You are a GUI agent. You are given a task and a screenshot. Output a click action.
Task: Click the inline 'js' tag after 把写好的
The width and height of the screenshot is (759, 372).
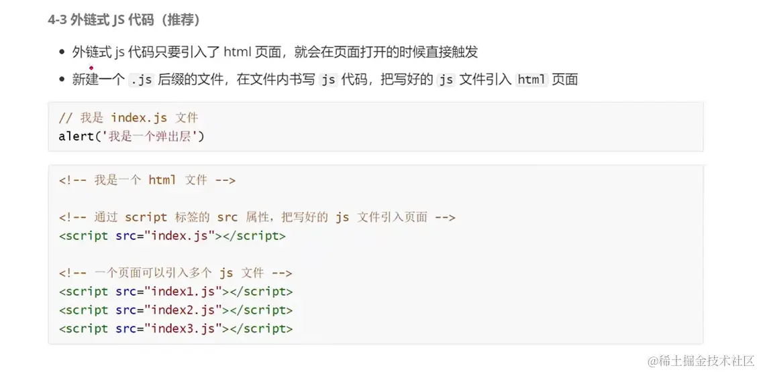tap(446, 80)
